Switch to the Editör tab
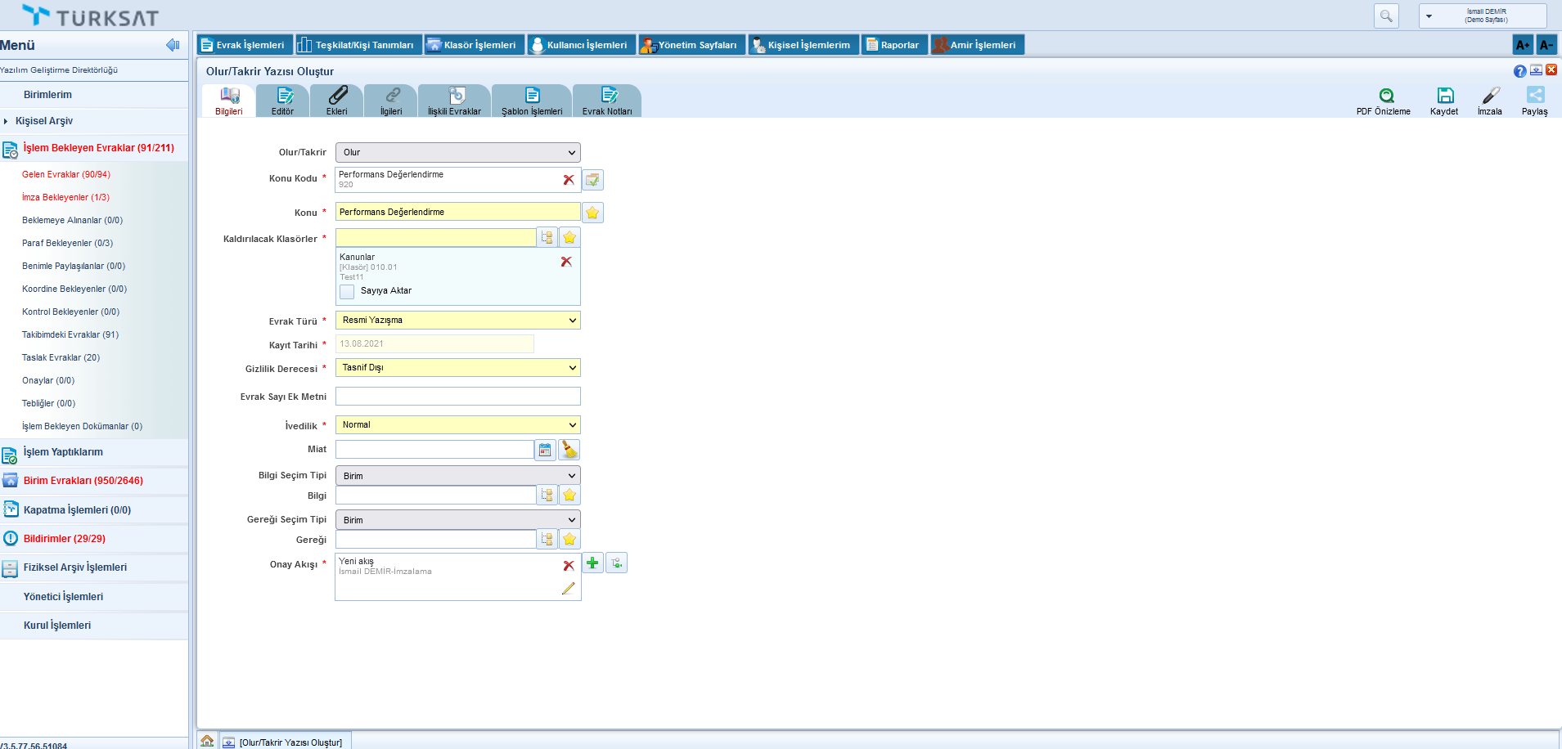1562x749 pixels. pyautogui.click(x=283, y=101)
